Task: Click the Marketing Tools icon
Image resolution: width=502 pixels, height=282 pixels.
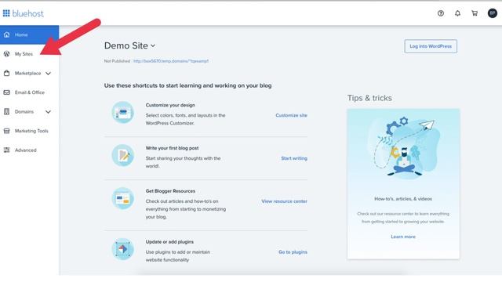Action: 7,131
